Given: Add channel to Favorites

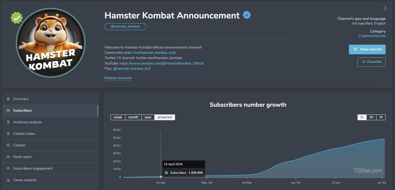Looking at the screenshot, I should (371, 62).
